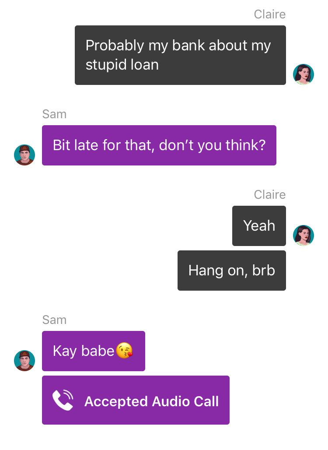Click the word 'think?' in Sam's message
The image size is (328, 450).
coord(246,145)
